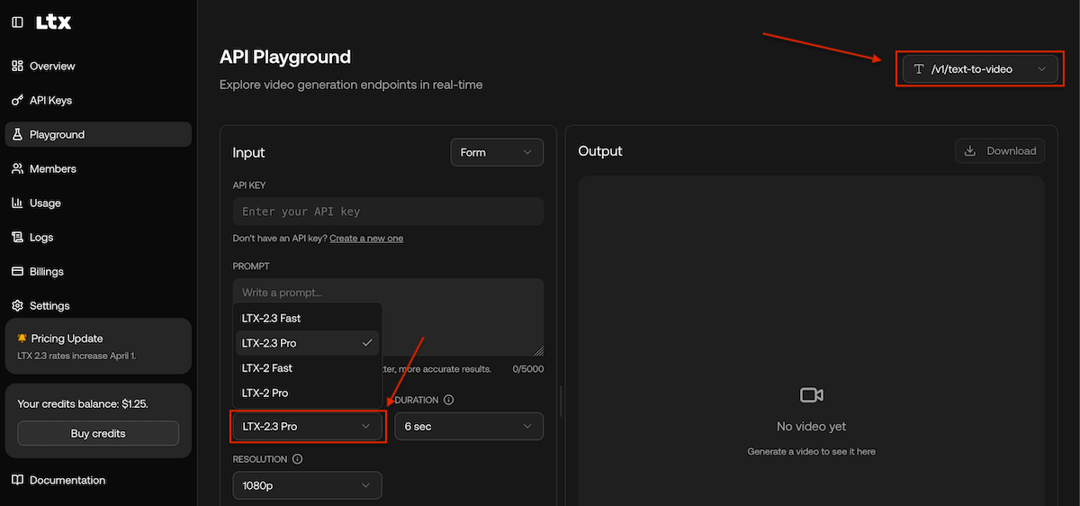Click the API Keys key icon
1080x506 pixels.
click(17, 100)
